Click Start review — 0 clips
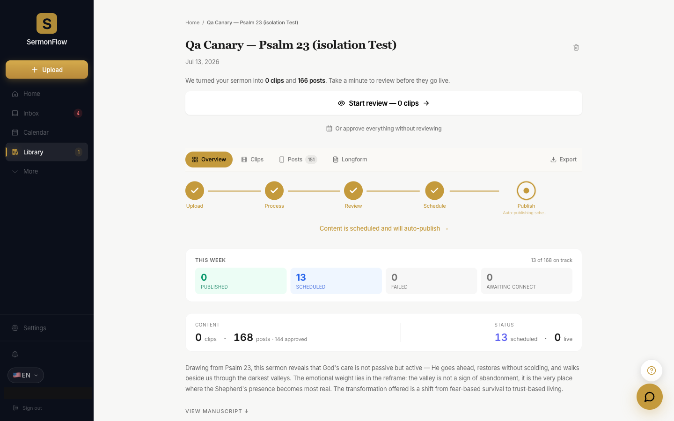The width and height of the screenshot is (674, 421). pyautogui.click(x=384, y=103)
